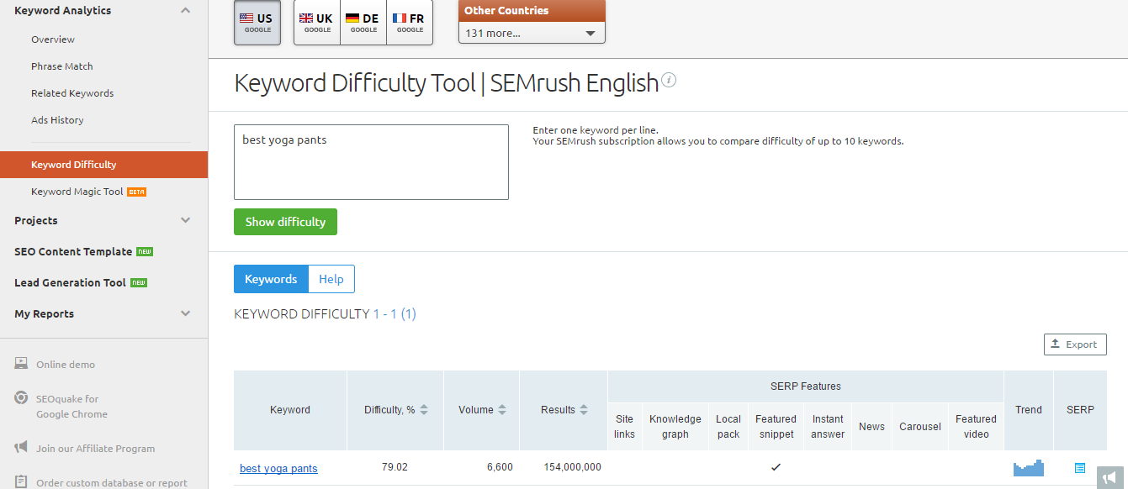Open Order custom database or report link
1128x489 pixels.
[x=112, y=483]
